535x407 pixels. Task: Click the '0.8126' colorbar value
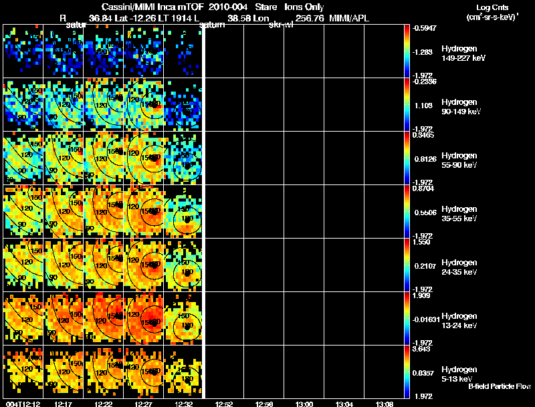pyautogui.click(x=425, y=159)
